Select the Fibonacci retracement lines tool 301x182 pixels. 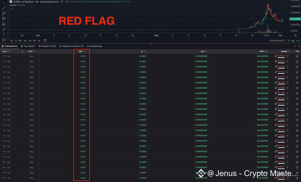point(4,13)
